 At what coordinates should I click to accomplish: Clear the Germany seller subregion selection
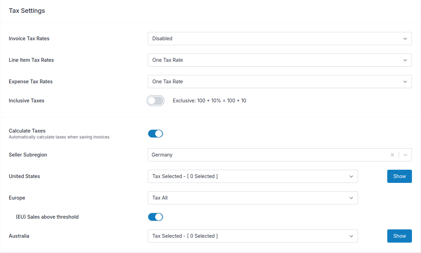coord(392,155)
